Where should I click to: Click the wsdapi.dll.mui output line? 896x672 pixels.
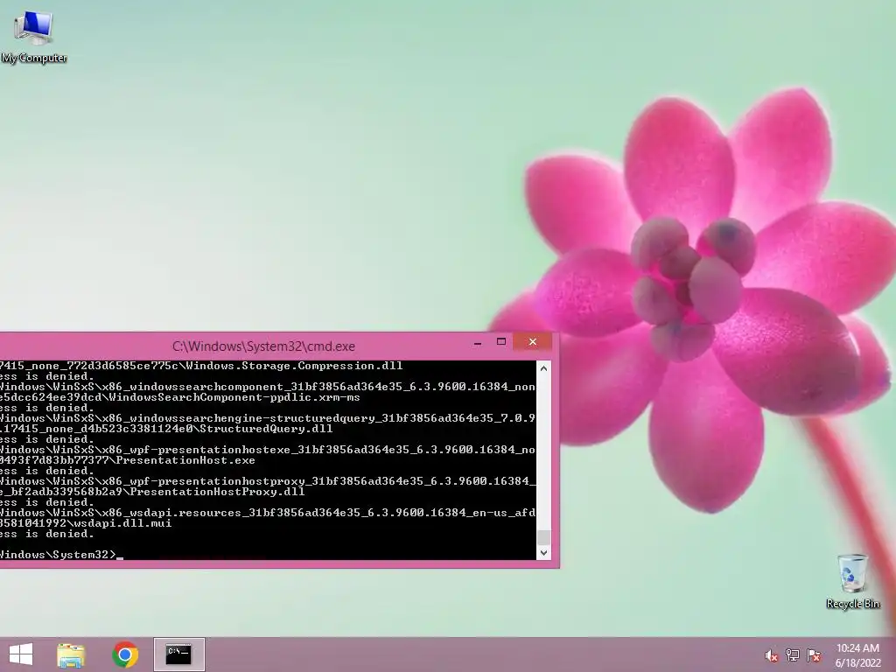coord(86,523)
